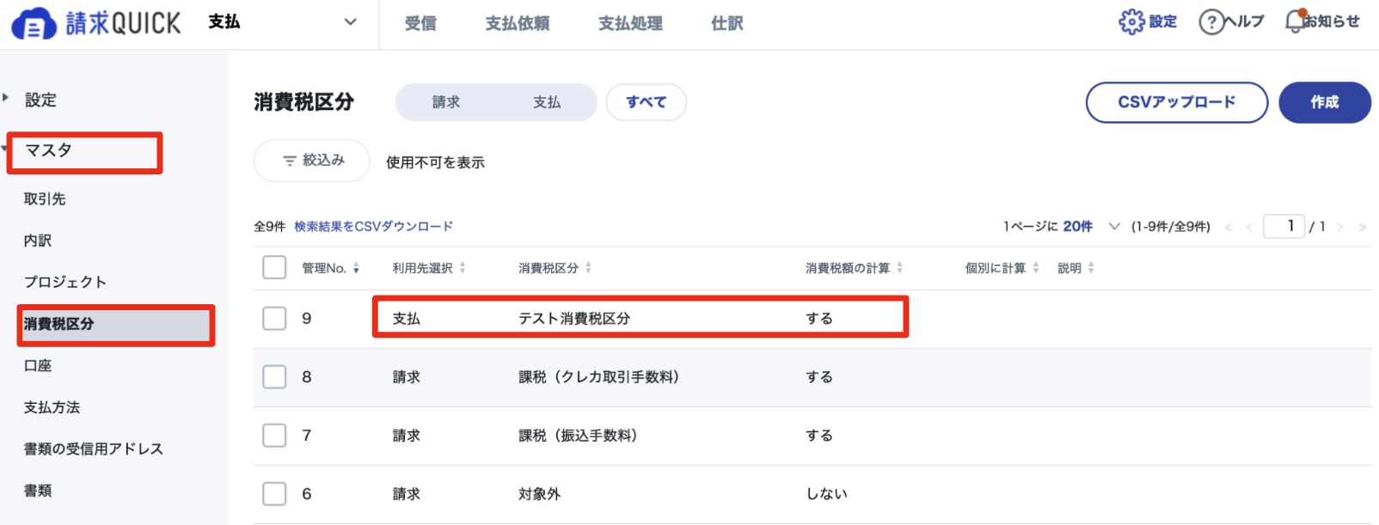Switch to the 仕訳 tab
Viewport: 1379px width, 525px height.
tap(727, 23)
